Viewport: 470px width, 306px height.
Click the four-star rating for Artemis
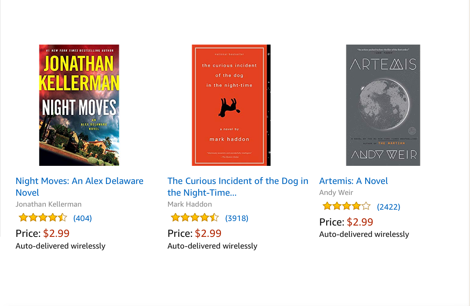point(346,206)
